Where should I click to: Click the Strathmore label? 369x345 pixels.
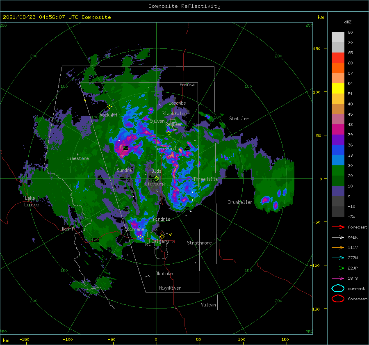click(199, 243)
